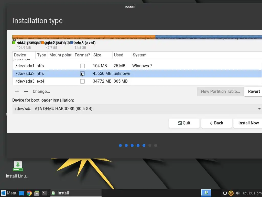Click the info icon beside the warning text
Screen dimensions: 262x197
14,40
